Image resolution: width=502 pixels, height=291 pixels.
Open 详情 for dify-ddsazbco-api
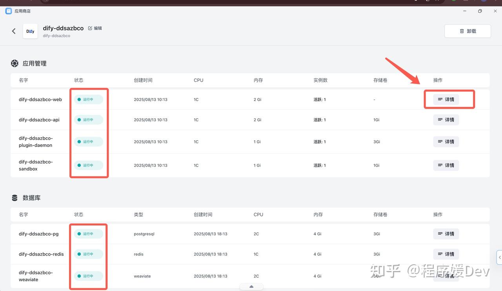coord(446,120)
